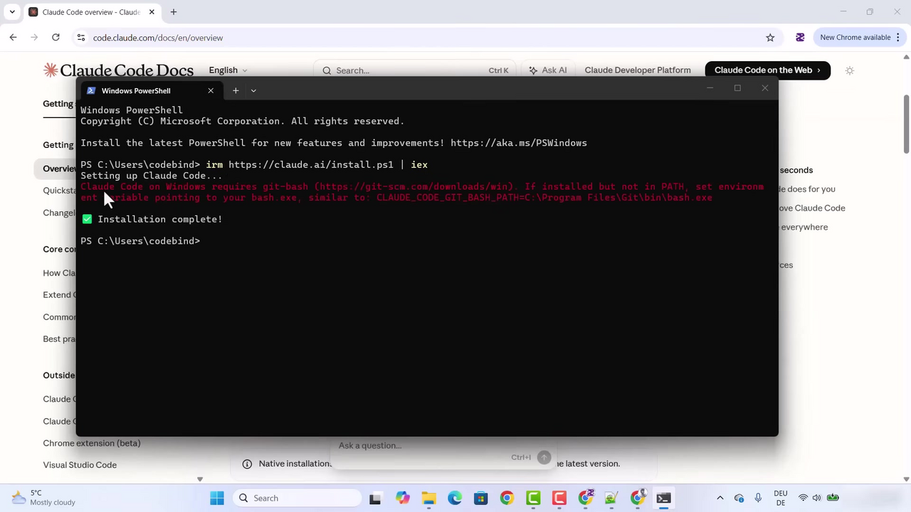Click the Native installation info icon

click(247, 464)
